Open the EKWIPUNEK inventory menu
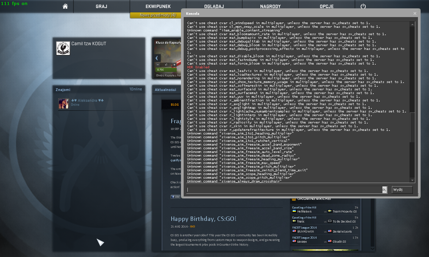 pyautogui.click(x=158, y=6)
